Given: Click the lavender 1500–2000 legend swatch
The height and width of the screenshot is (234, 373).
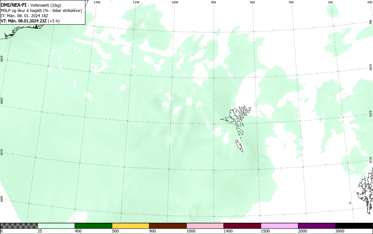Looking at the screenshot, I should point(279,226).
